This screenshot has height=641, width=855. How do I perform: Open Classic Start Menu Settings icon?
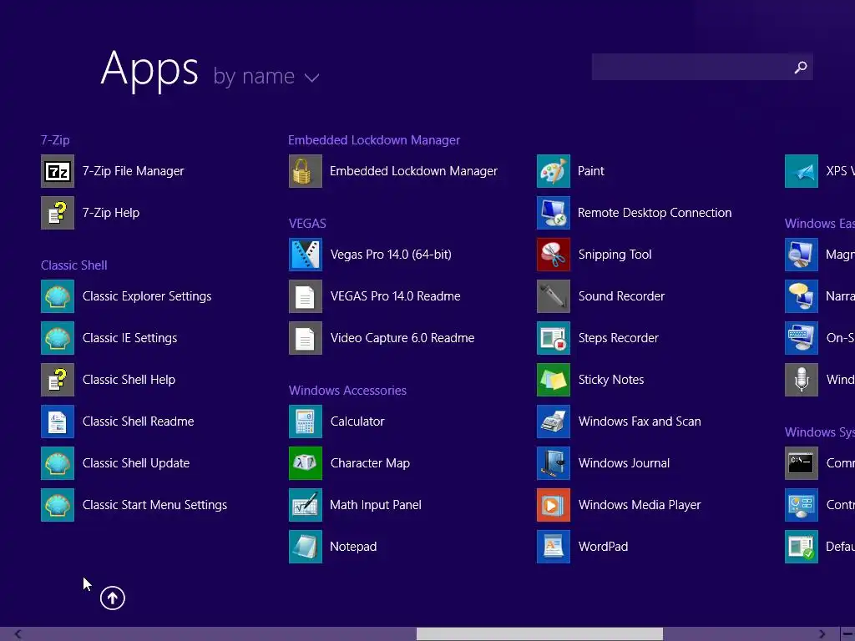pyautogui.click(x=58, y=505)
